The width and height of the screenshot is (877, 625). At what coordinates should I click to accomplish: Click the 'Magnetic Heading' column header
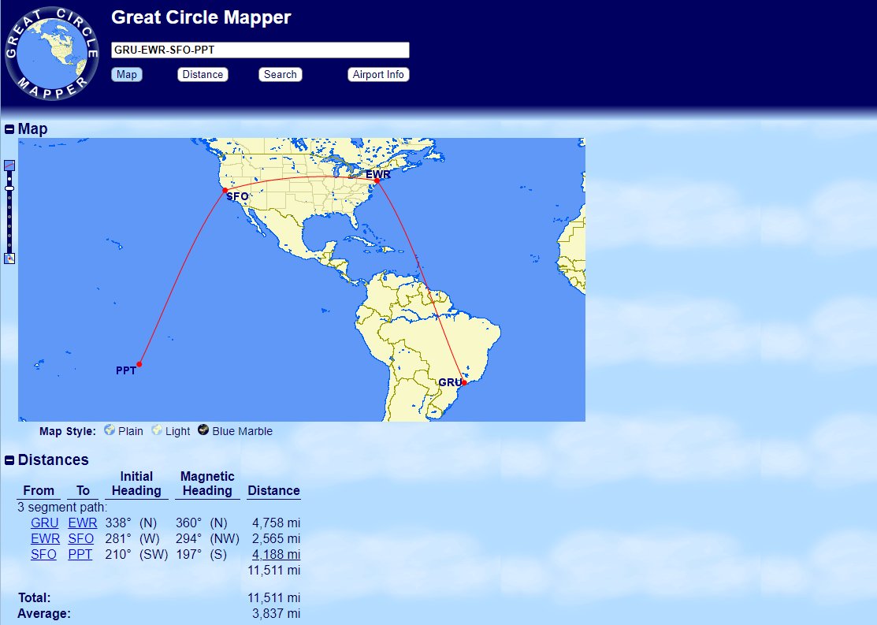(x=207, y=483)
